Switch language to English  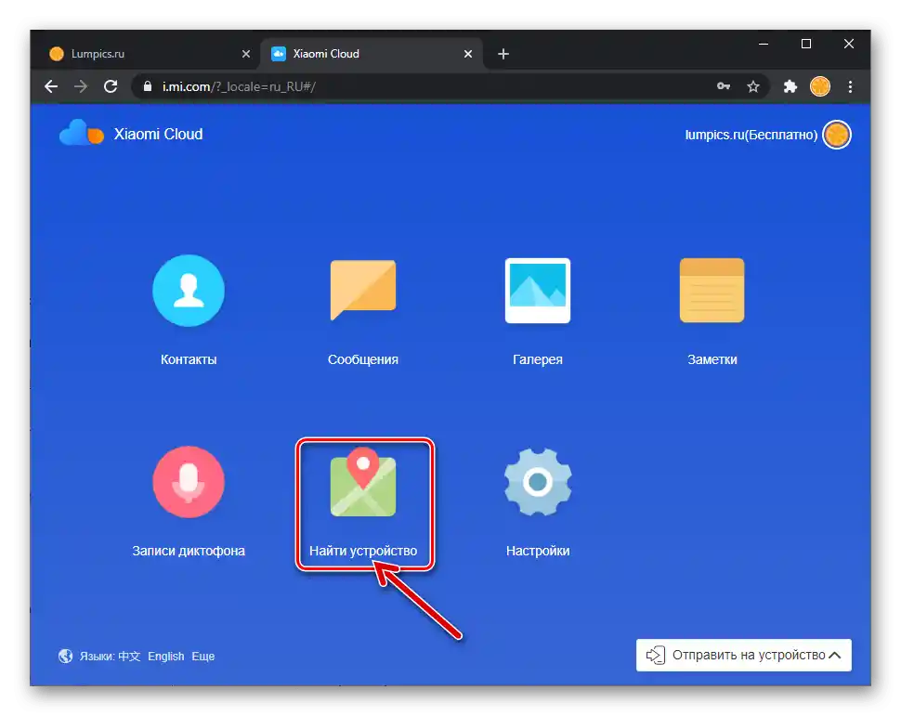pyautogui.click(x=166, y=657)
